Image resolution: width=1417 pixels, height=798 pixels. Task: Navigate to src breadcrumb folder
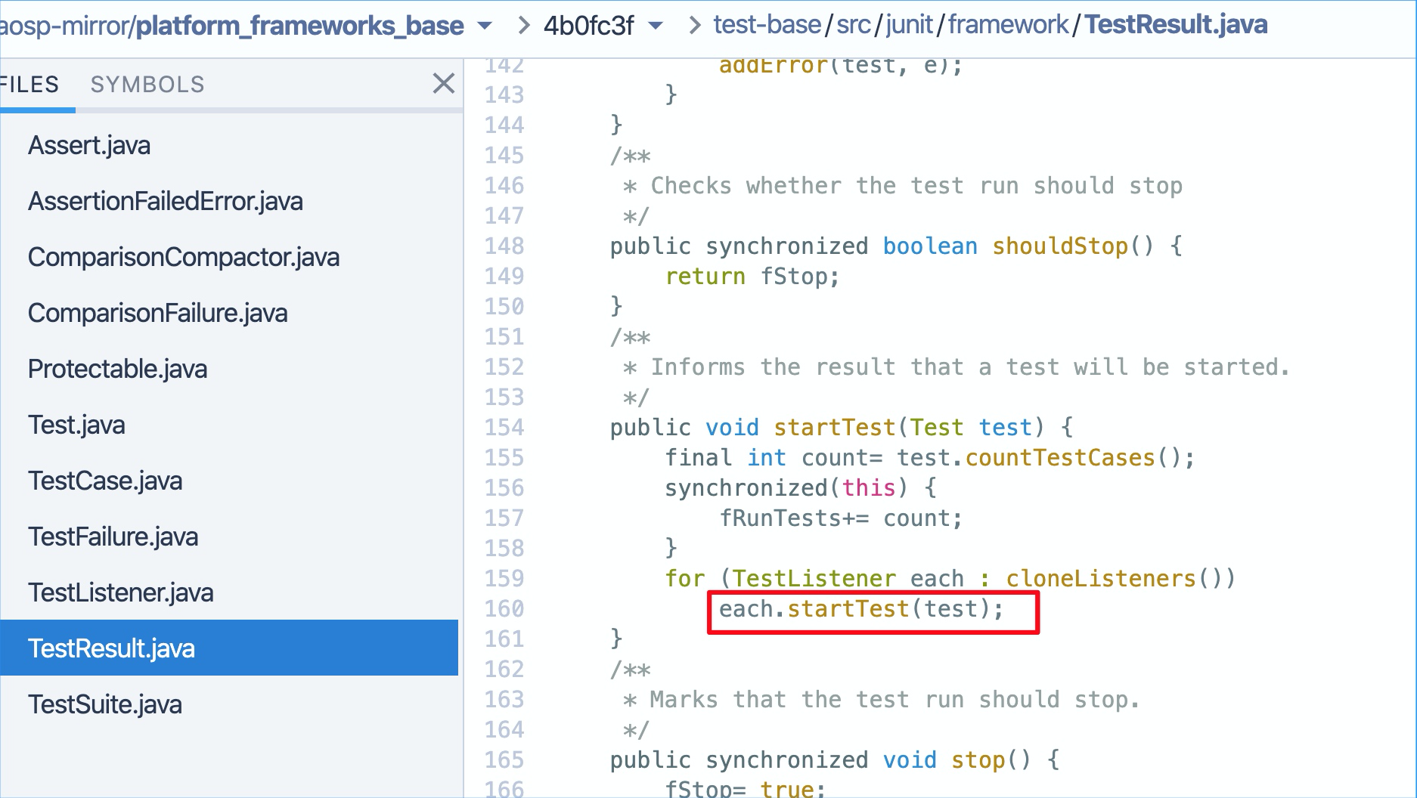(x=854, y=25)
